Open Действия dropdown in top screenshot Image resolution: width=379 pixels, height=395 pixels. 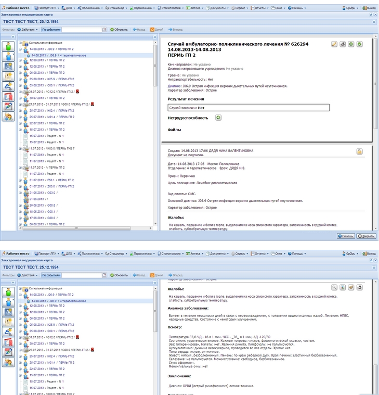point(28,30)
